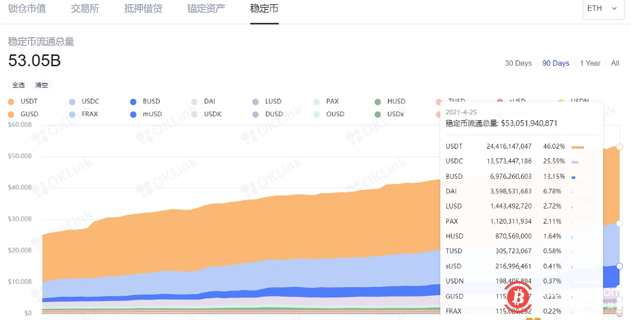Toggle PAX legend series

[x=327, y=102]
